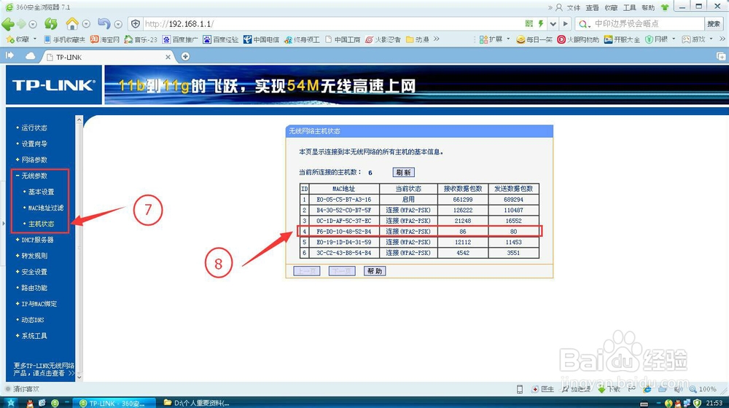Viewport: 729px width, 408px height.
Task: Open the 中国电信 bookmark
Action: [261, 39]
